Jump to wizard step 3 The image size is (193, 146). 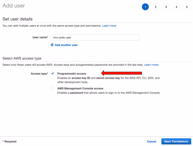tap(166, 7)
